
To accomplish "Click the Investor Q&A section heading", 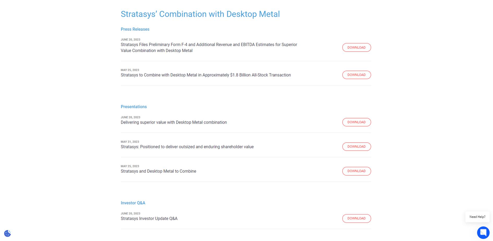I will [133, 203].
